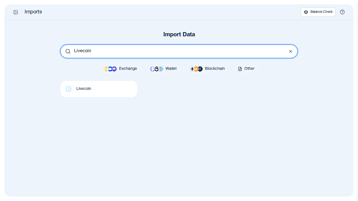This screenshot has width=358, height=201.
Task: Click the Balance Check button
Action: [x=318, y=12]
